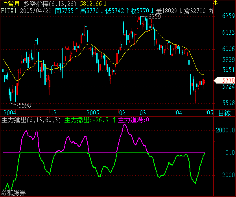The image size is (236, 197).
Task: Click the 6259 high price annotation on chart
Action: [x=153, y=17]
